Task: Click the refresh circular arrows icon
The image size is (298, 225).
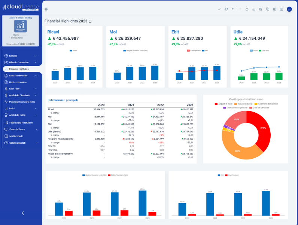Action: pyautogui.click(x=226, y=9)
